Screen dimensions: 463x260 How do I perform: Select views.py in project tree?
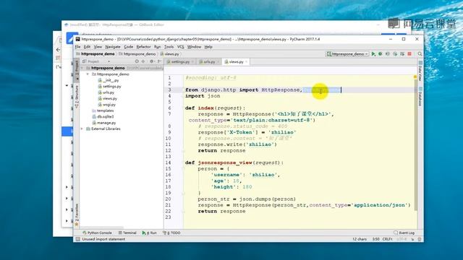(x=108, y=98)
